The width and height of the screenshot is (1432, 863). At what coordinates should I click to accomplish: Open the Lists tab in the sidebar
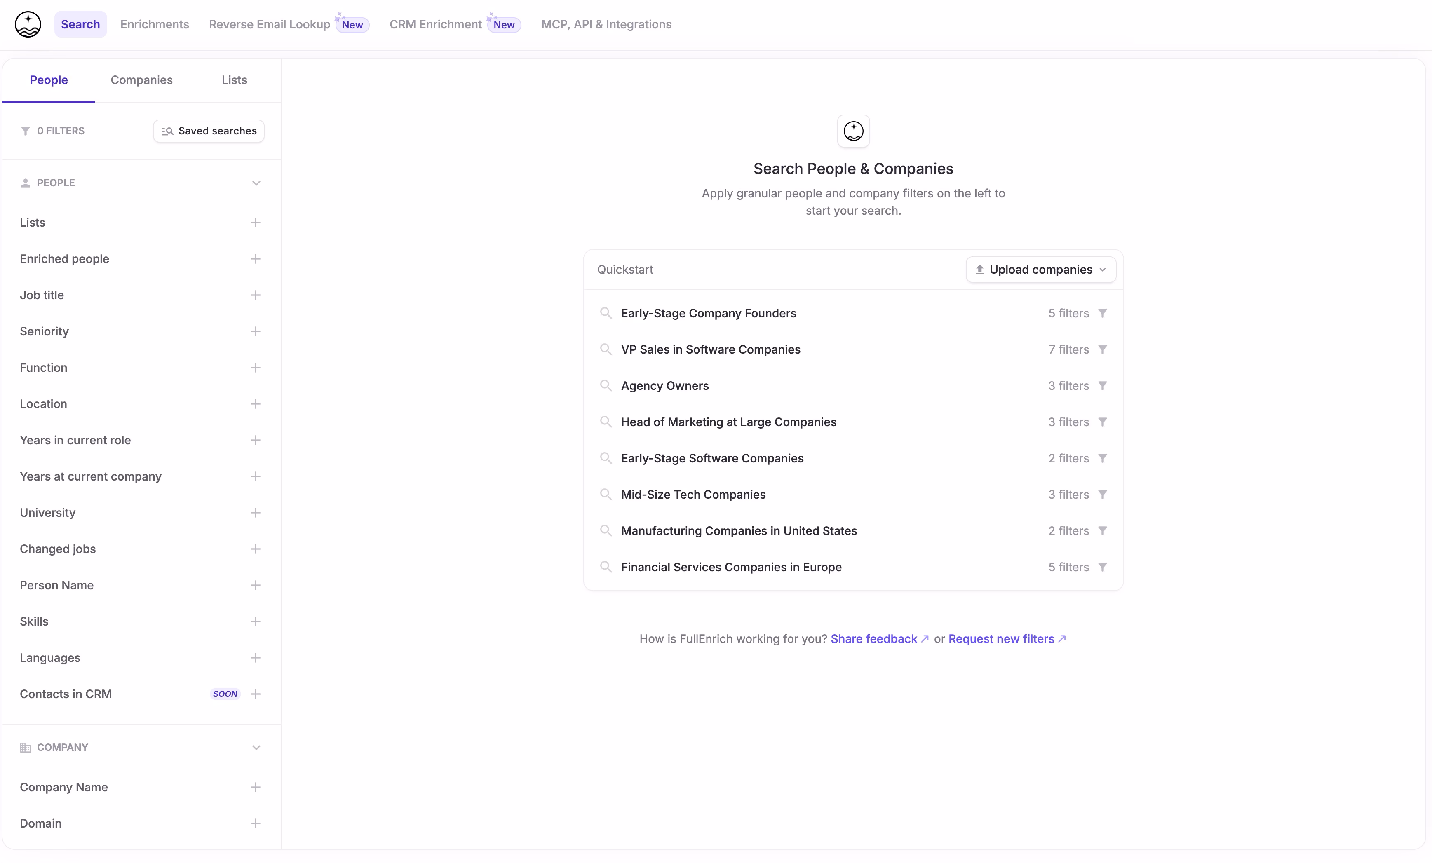click(x=234, y=80)
